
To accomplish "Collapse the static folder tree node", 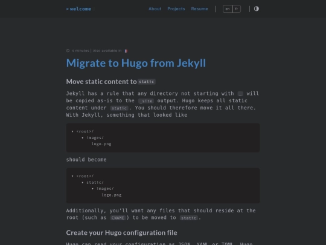I will pyautogui.click(x=83, y=183).
